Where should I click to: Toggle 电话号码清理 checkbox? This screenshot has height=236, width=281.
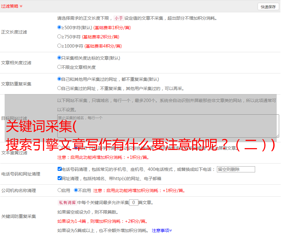pyautogui.click(x=59, y=169)
